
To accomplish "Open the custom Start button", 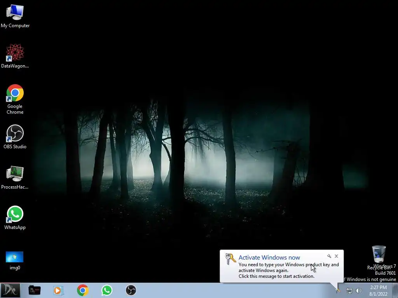I will tap(10, 290).
